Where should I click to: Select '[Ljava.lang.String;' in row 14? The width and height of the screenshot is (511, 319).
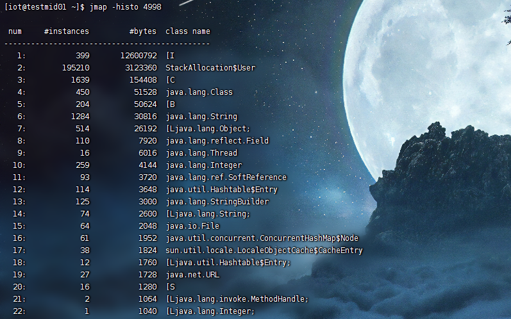[208, 214]
